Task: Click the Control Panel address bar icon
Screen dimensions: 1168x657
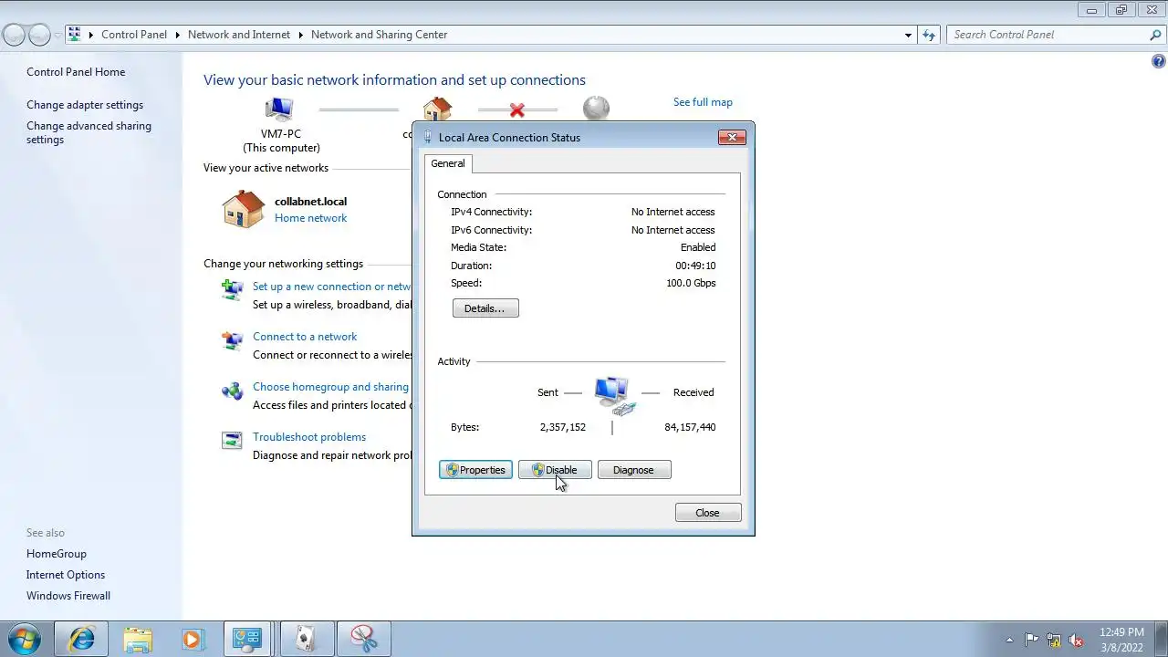Action: coord(74,35)
